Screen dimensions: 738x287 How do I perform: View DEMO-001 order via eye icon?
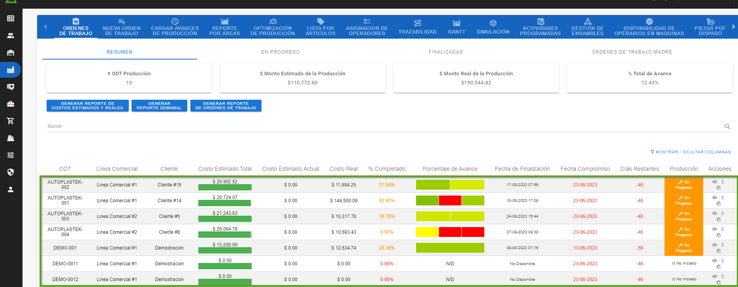[x=714, y=245]
